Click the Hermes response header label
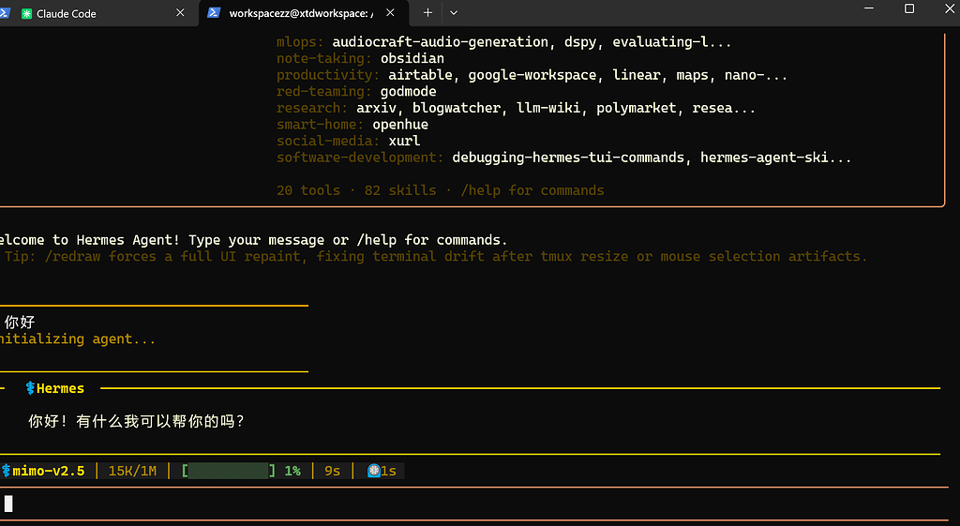This screenshot has width=960, height=526. tap(60, 388)
